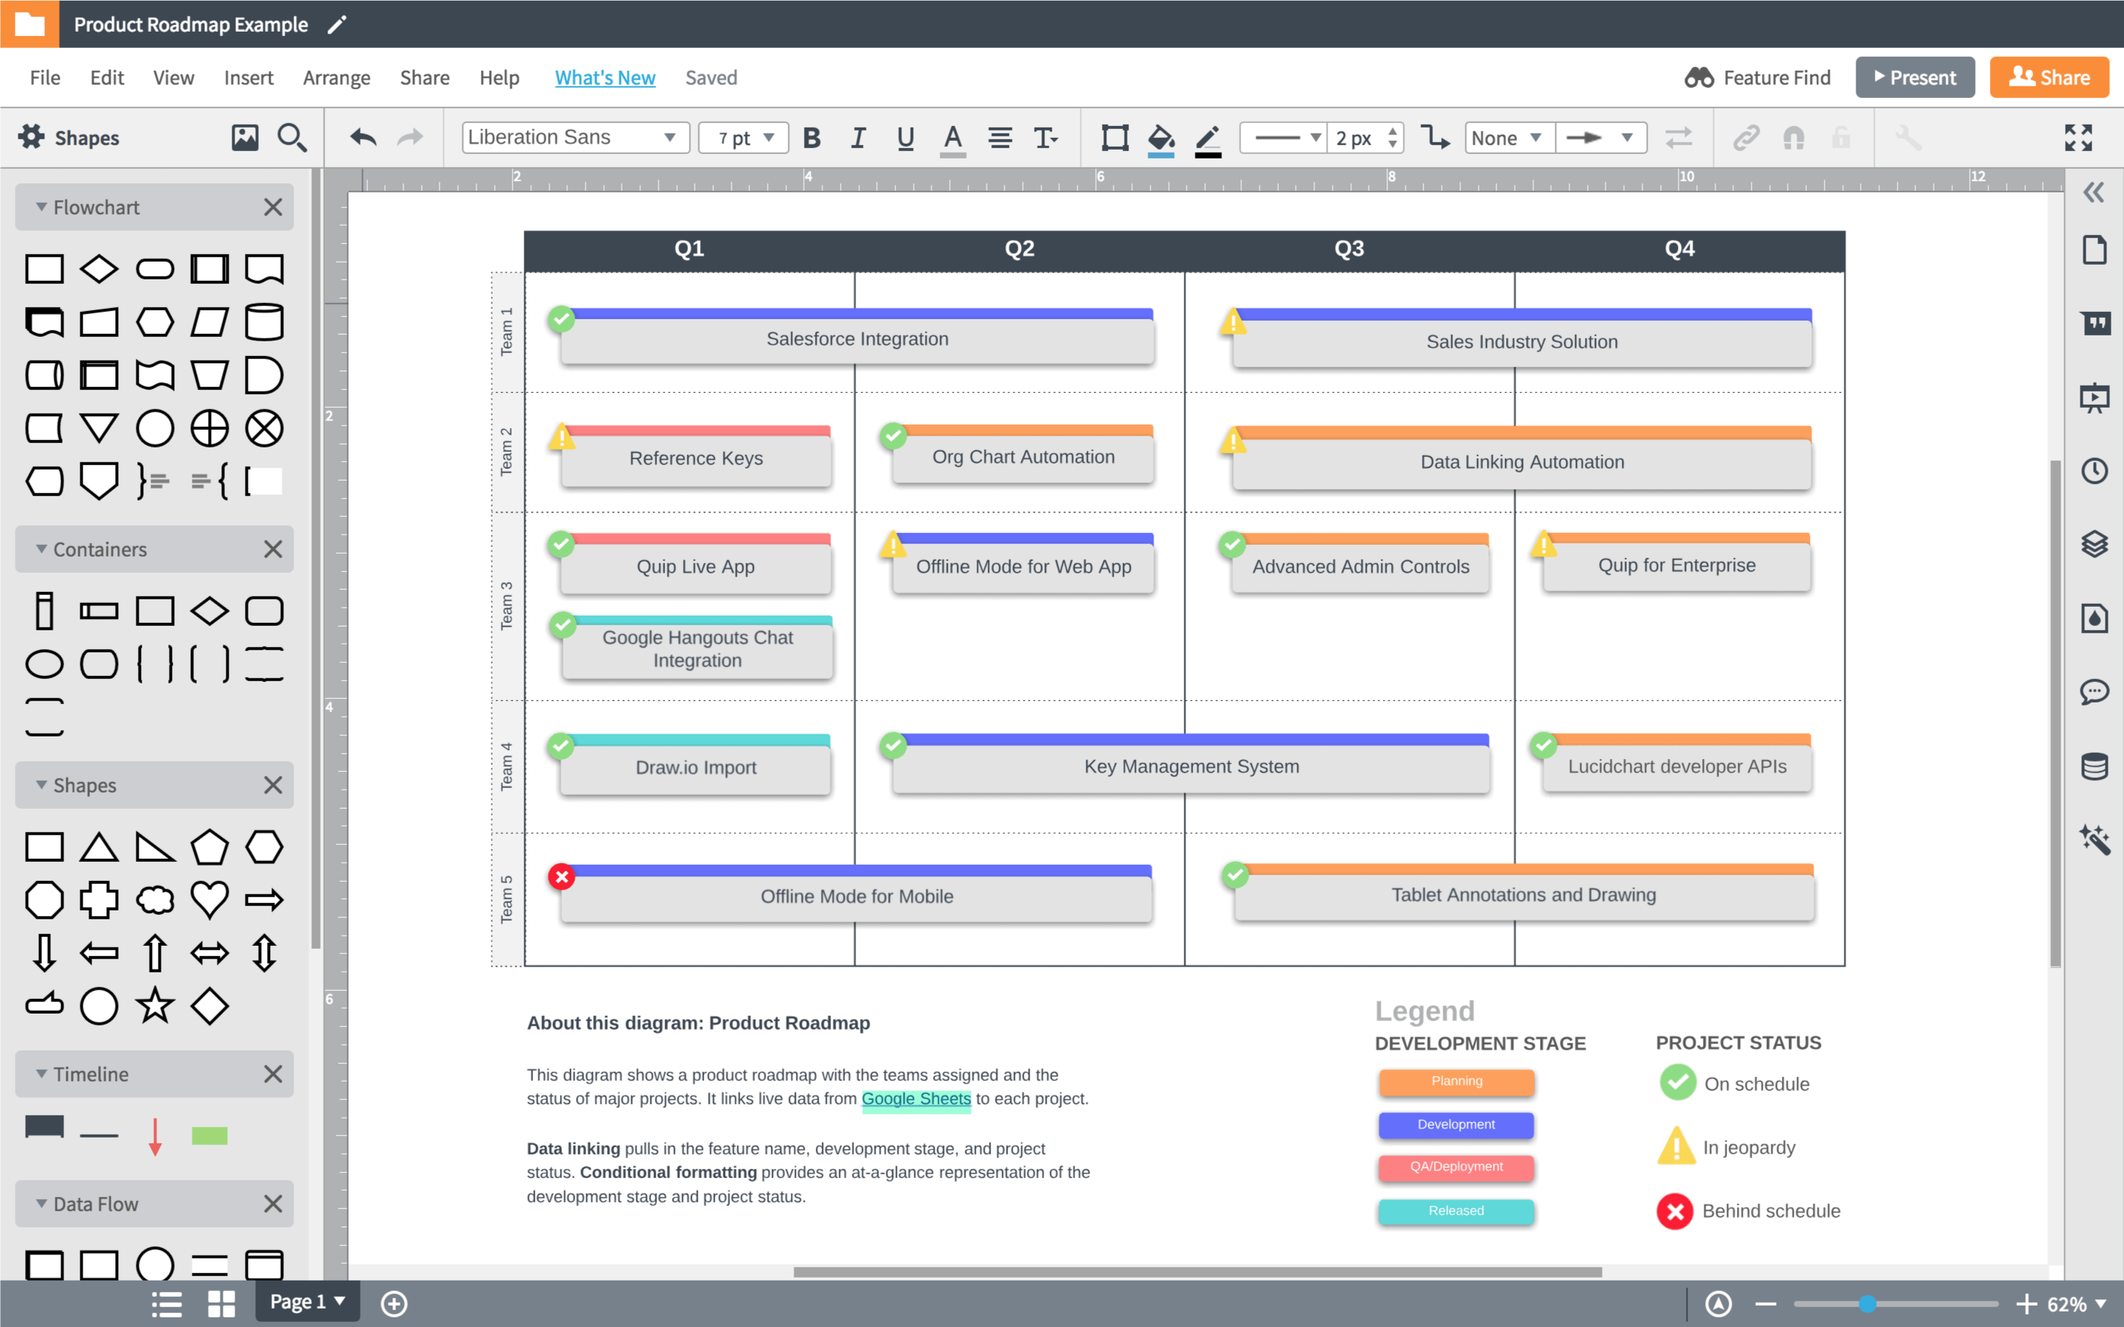
Task: Click the zoom slider handle
Action: [1867, 1304]
